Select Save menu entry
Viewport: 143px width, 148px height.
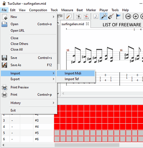click(29, 58)
